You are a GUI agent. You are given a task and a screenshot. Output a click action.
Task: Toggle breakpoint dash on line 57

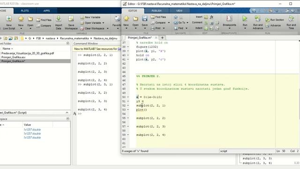pos(128,126)
